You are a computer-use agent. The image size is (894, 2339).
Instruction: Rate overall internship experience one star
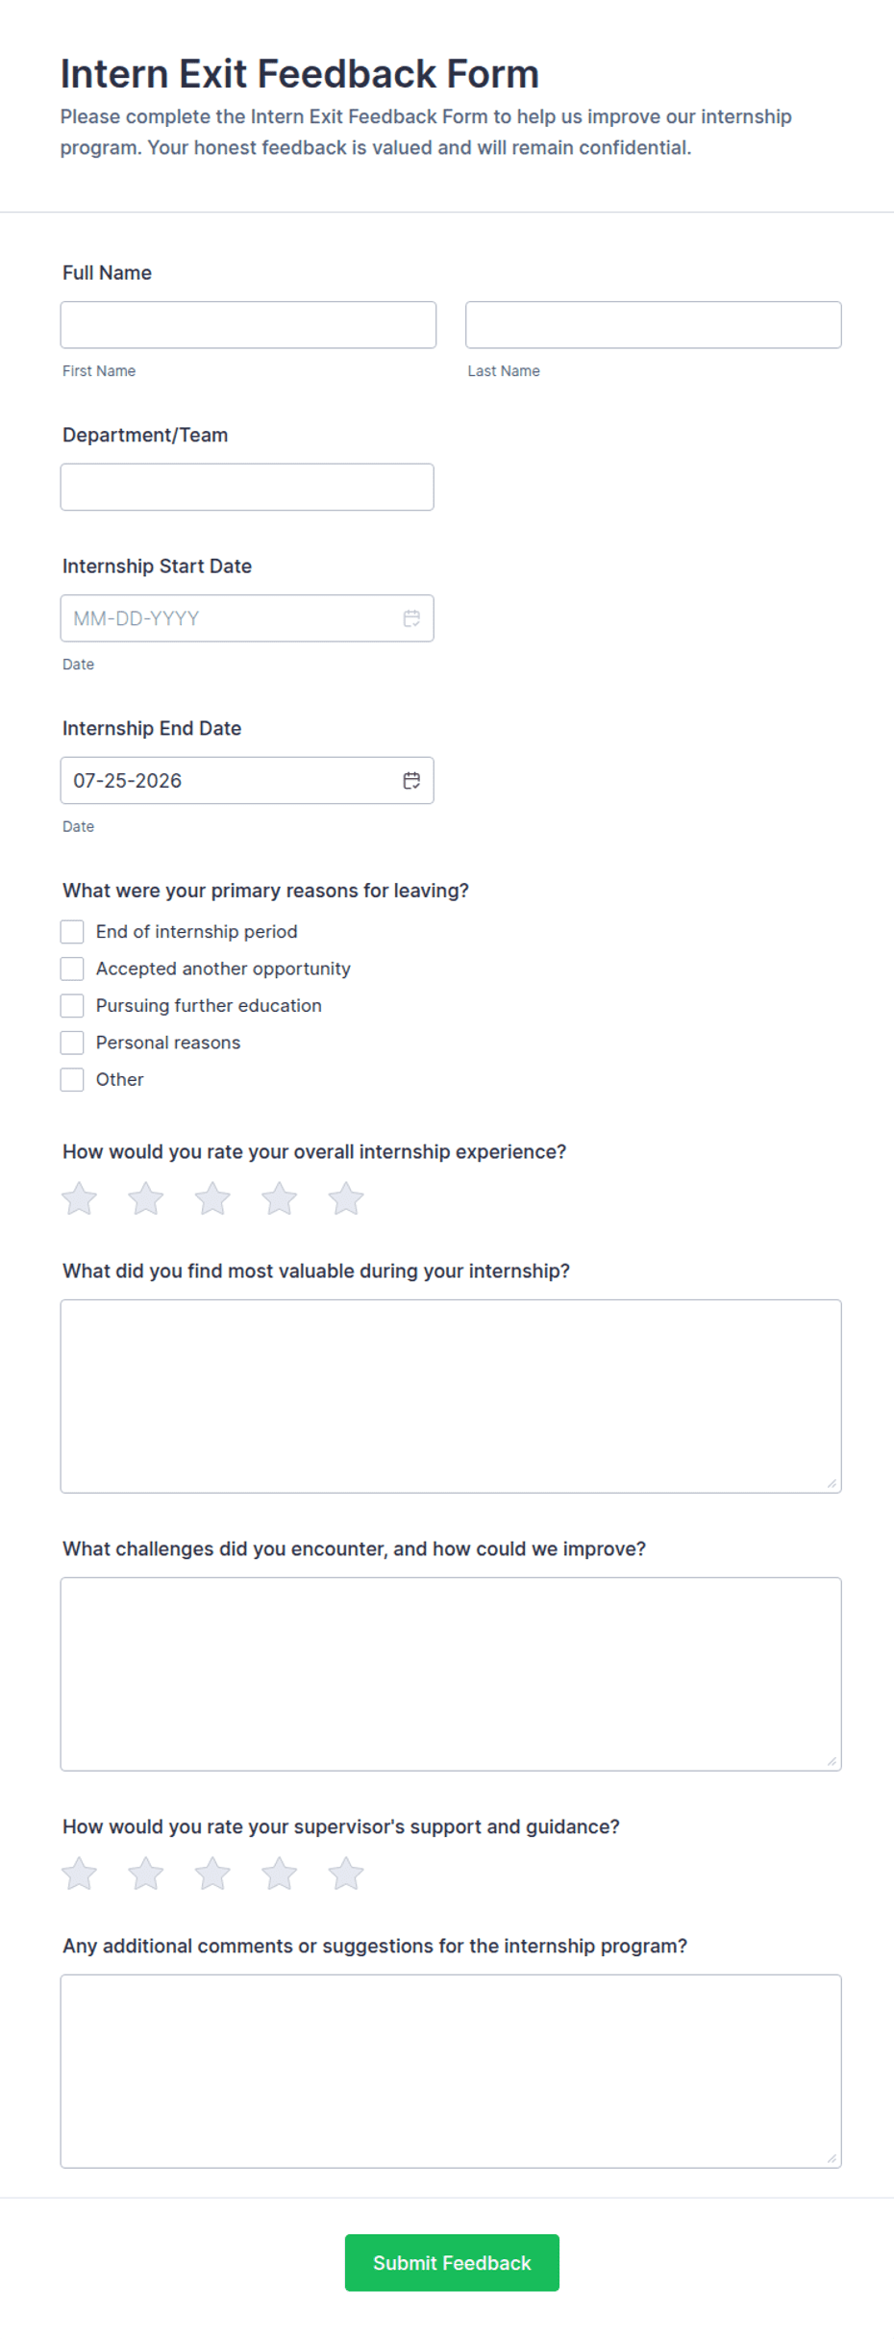point(79,1199)
